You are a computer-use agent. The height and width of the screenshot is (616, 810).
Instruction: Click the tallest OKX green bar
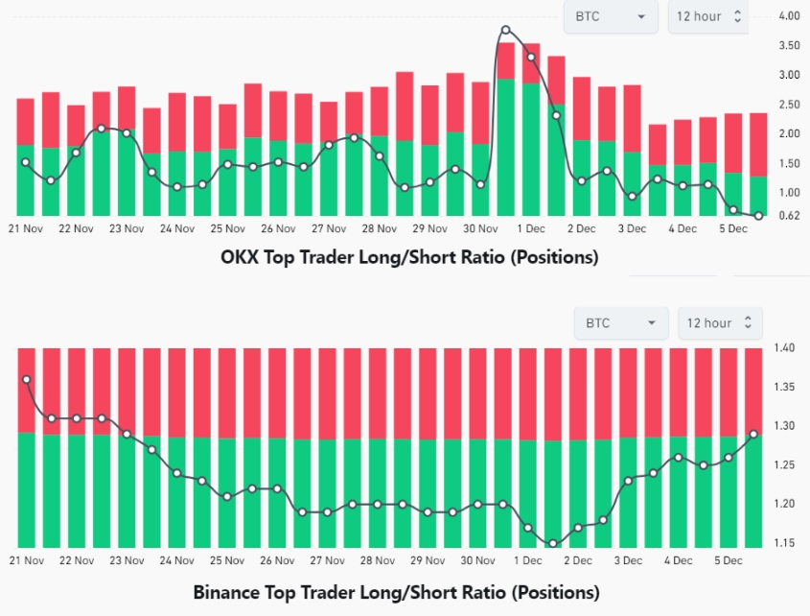click(506, 147)
